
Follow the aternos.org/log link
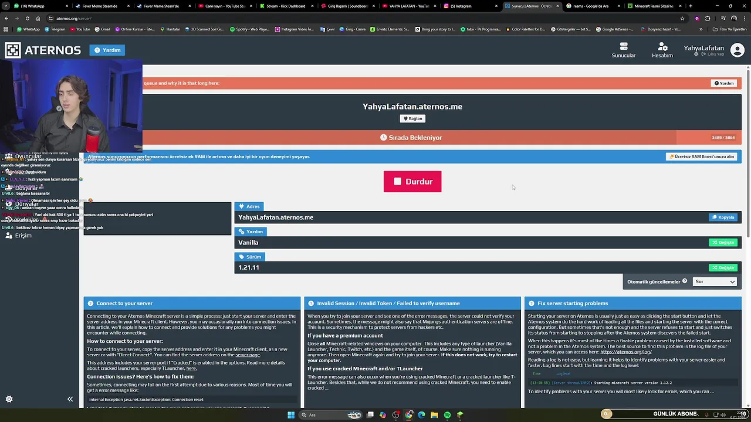[x=626, y=352]
